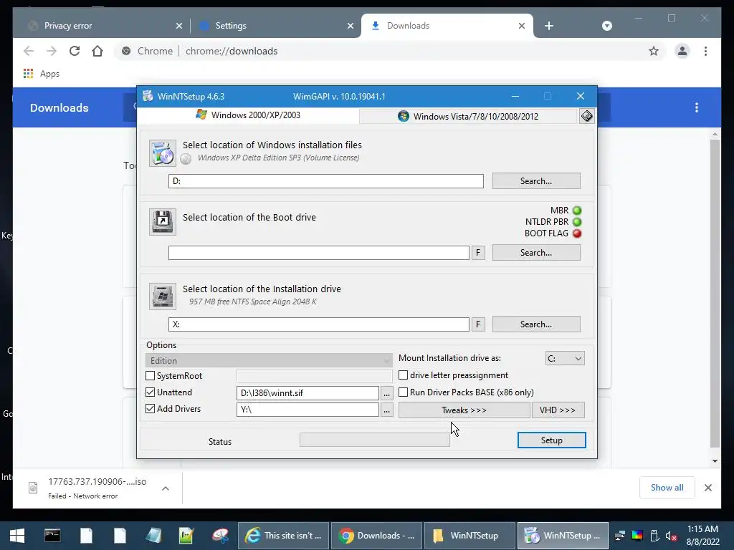Open Downloads page three-dot menu
The width and height of the screenshot is (734, 550).
coord(697,107)
